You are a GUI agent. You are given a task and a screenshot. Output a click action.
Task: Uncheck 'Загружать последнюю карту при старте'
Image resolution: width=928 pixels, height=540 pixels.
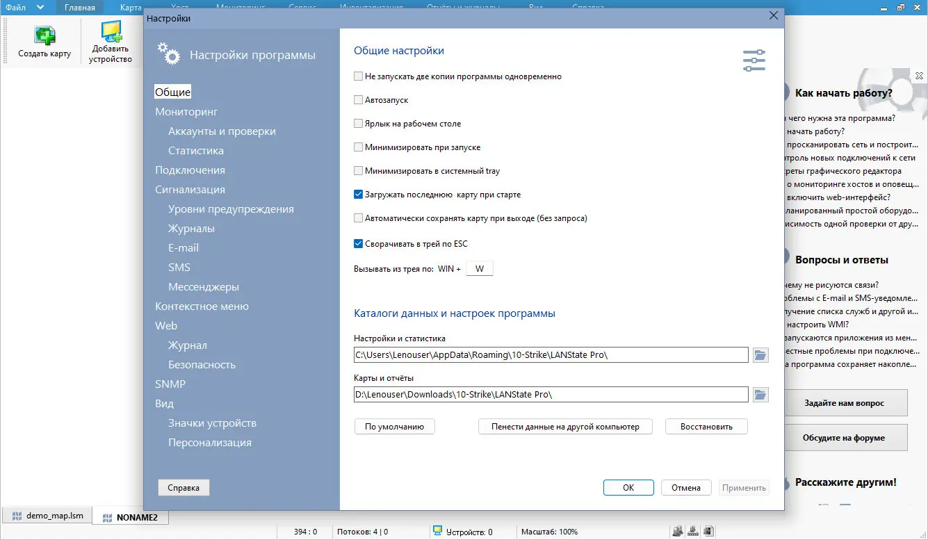359,195
